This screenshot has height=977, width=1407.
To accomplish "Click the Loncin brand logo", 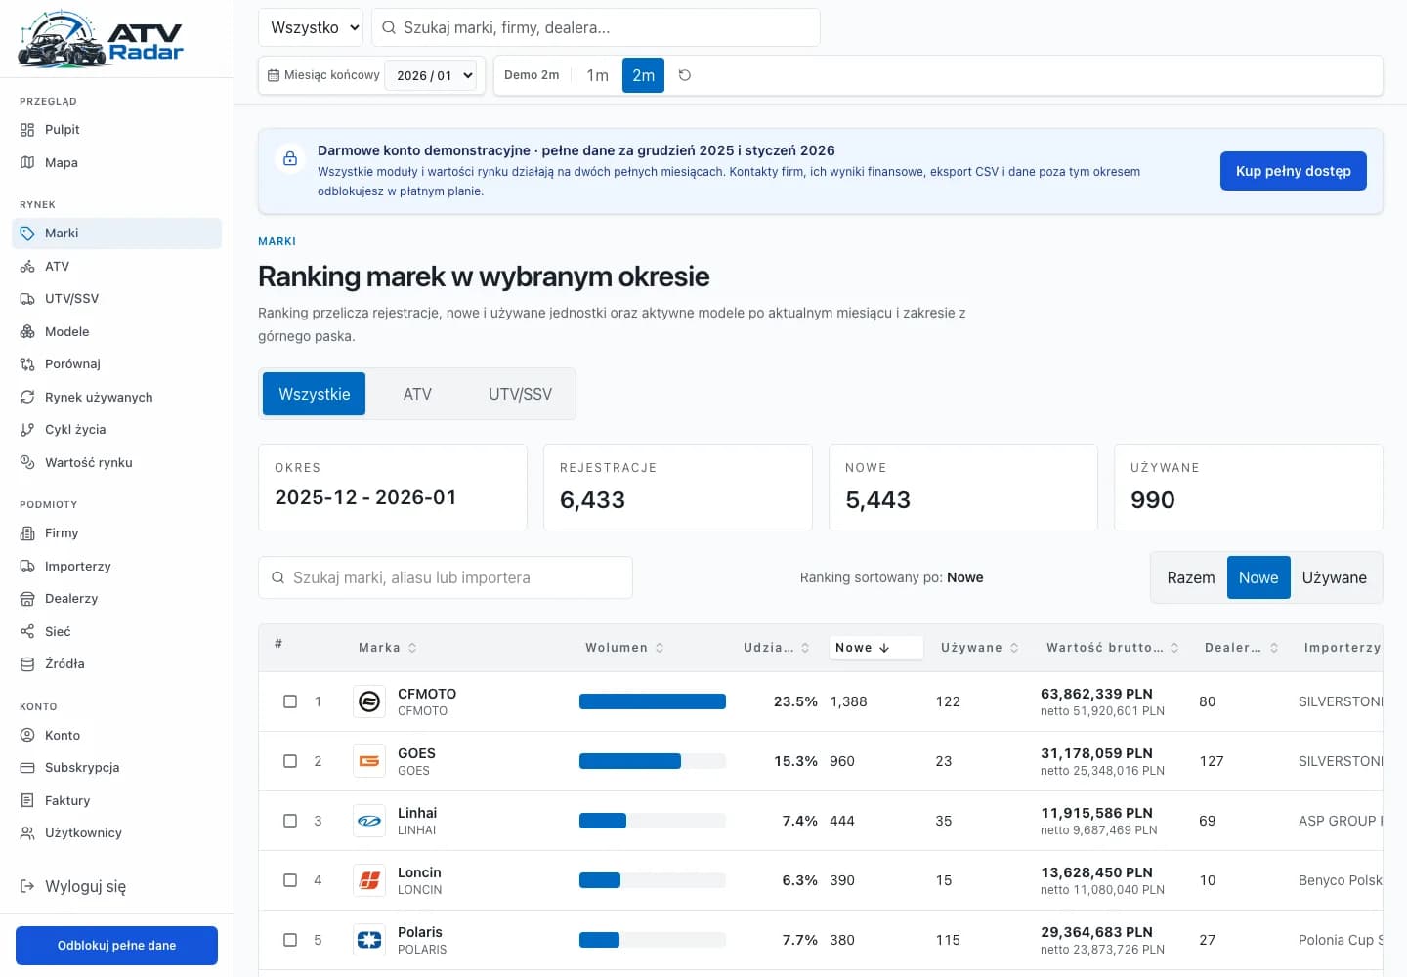I will click(x=369, y=880).
